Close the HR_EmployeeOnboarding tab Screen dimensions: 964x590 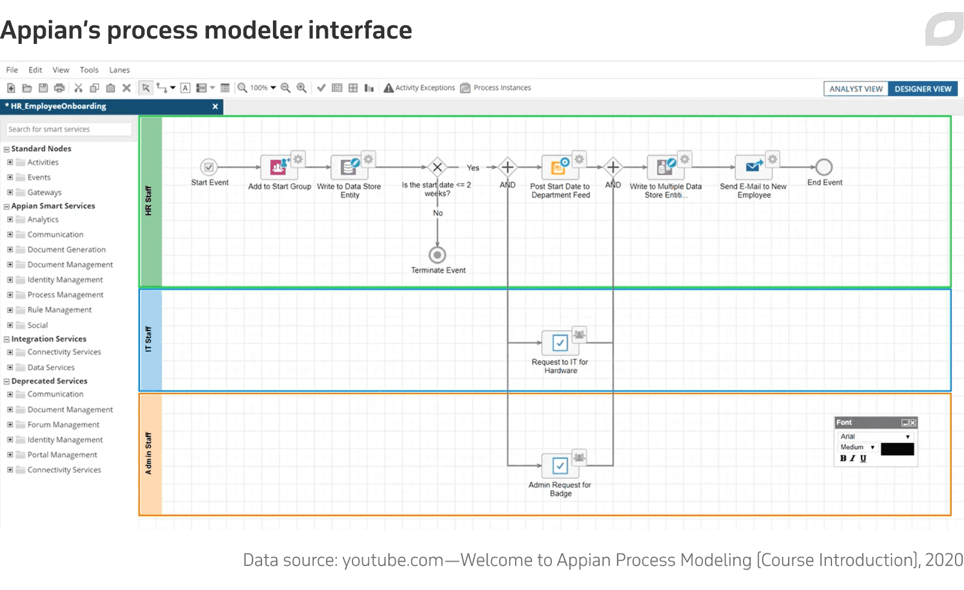pyautogui.click(x=215, y=107)
